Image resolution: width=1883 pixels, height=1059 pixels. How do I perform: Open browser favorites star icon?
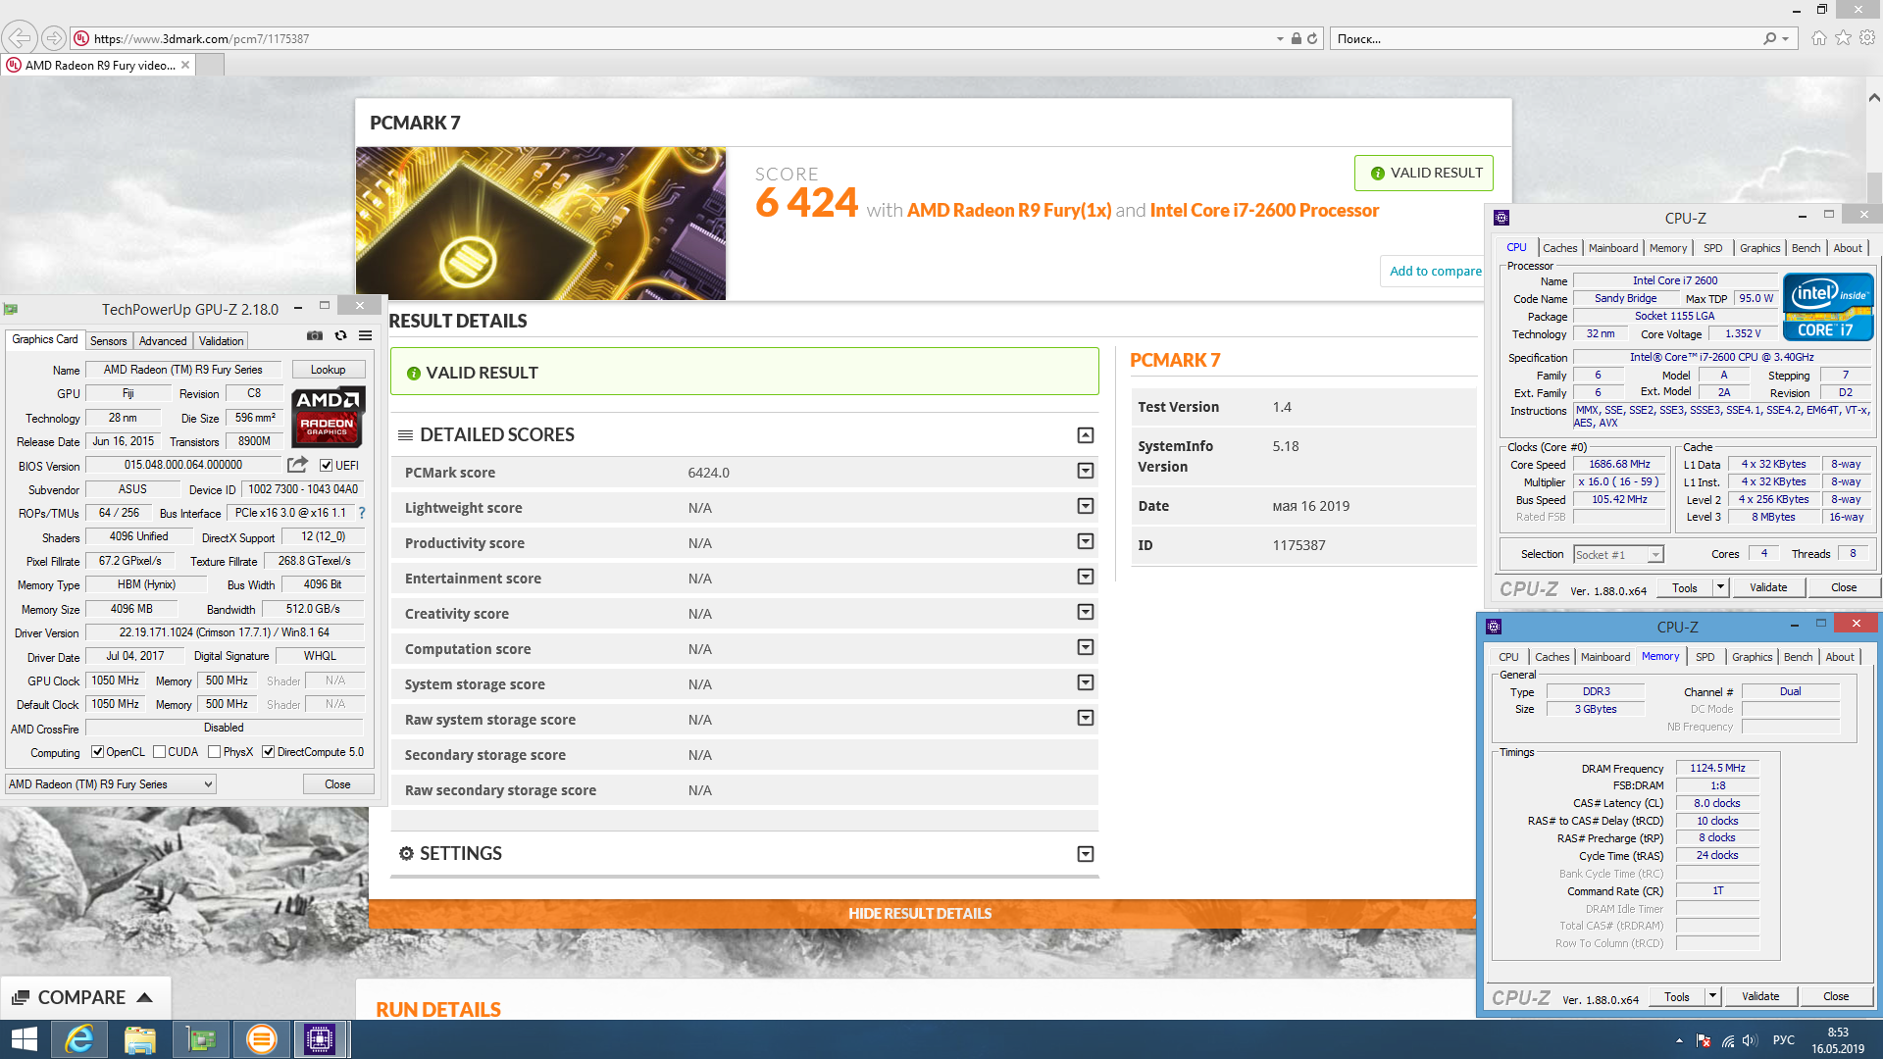pyautogui.click(x=1844, y=37)
